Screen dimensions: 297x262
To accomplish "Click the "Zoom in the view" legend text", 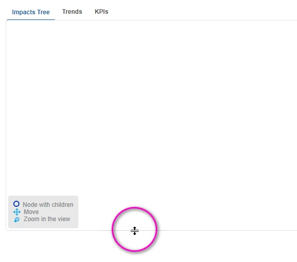I will coord(47,219).
